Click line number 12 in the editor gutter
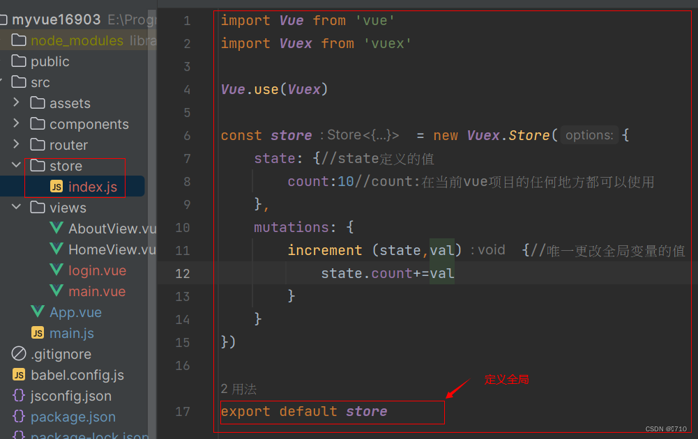Screen dimensions: 698x439 point(182,273)
